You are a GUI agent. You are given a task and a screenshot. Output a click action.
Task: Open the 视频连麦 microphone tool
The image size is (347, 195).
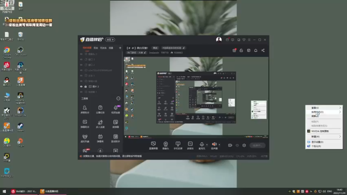pos(115,110)
